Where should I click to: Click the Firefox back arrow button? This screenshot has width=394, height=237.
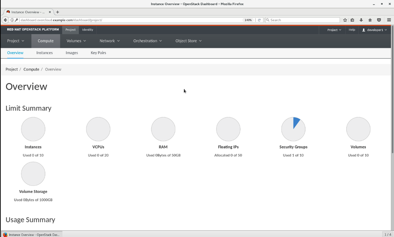[x=6, y=20]
